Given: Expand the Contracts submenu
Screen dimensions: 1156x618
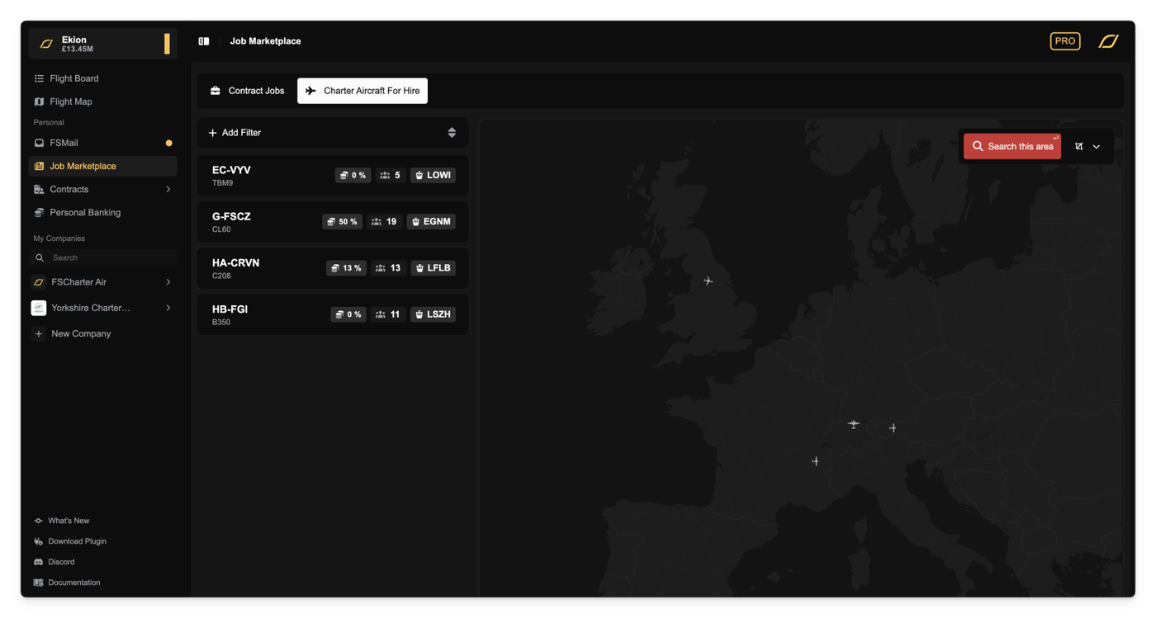Looking at the screenshot, I should pos(168,190).
